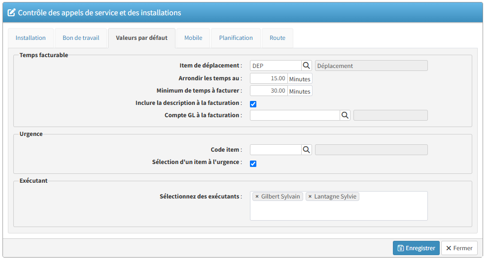Click the empty GL account description field

click(x=390, y=115)
